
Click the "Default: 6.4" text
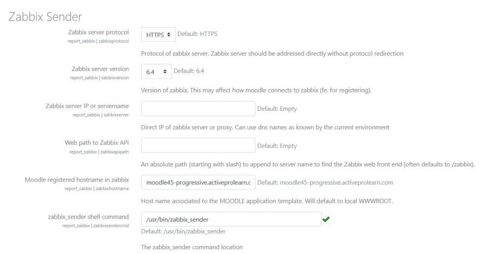pyautogui.click(x=189, y=71)
